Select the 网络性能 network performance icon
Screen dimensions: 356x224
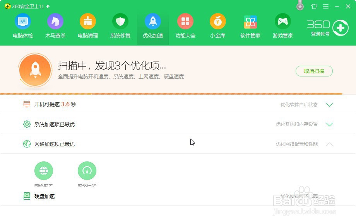click(x=87, y=170)
